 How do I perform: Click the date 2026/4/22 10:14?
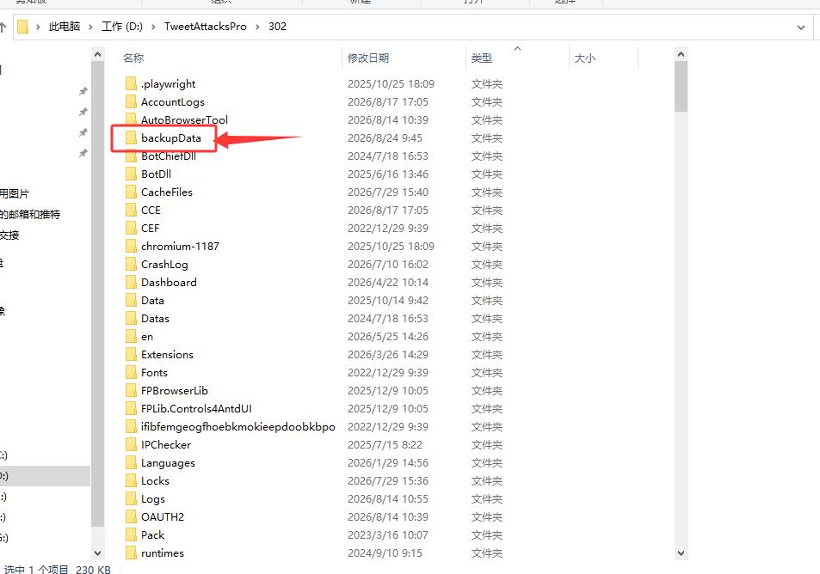[x=387, y=282]
